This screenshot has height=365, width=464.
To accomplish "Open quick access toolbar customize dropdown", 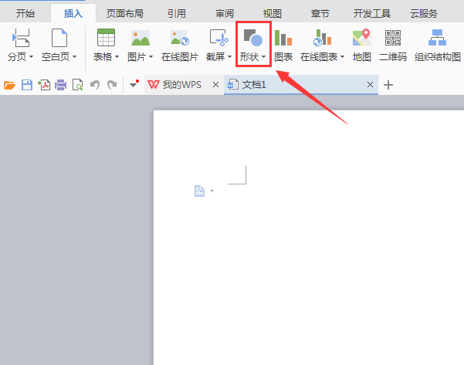I will pos(134,85).
